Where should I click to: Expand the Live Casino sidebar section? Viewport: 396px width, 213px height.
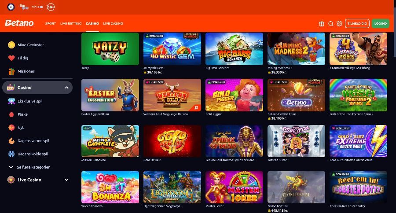tap(66, 180)
